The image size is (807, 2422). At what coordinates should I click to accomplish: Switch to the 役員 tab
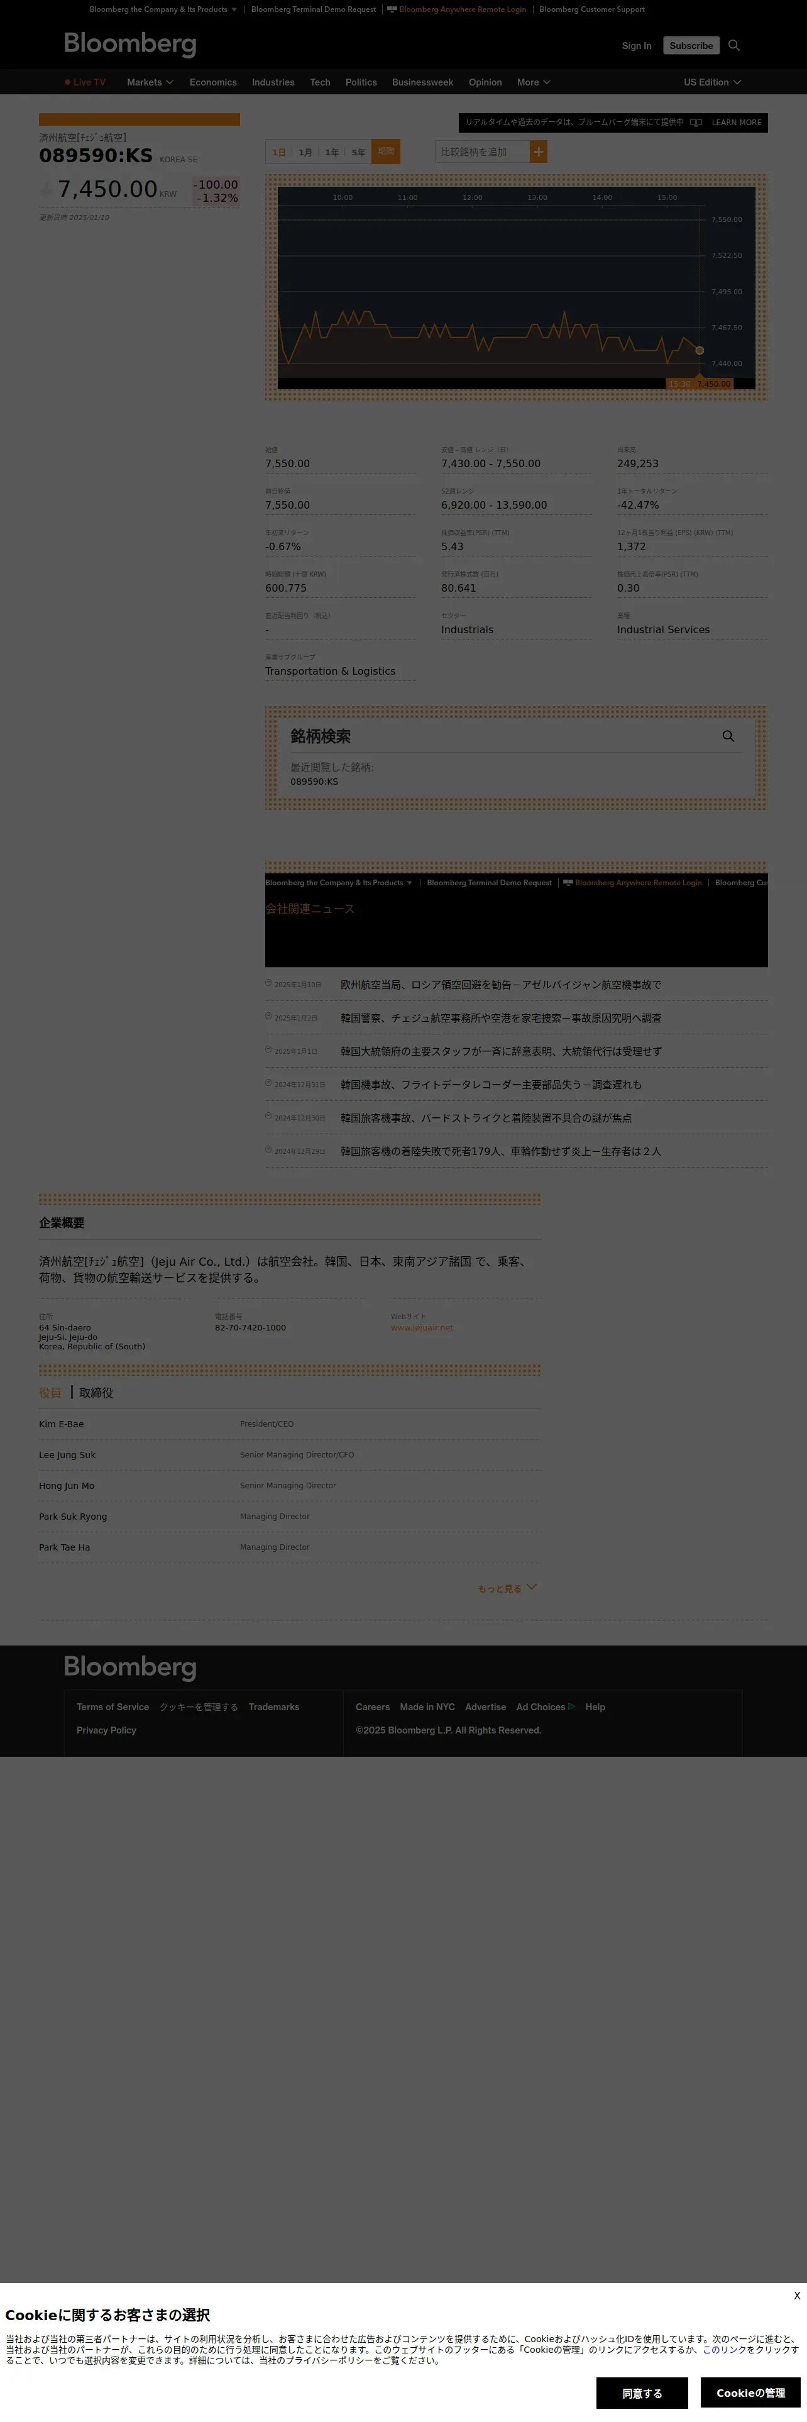click(50, 1393)
